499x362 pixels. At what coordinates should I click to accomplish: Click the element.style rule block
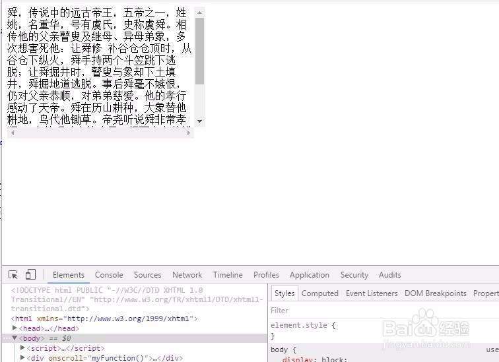[303, 330]
